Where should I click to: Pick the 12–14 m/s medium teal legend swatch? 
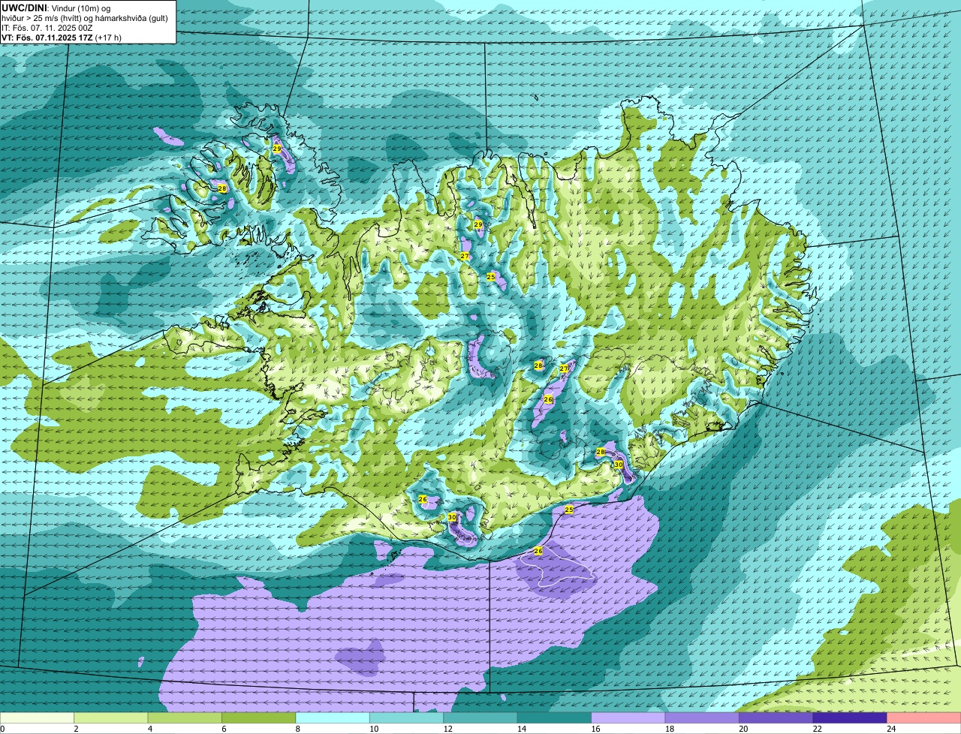[481, 718]
